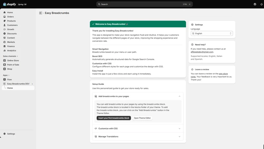This screenshot has width=264, height=149.
Task: Click the Discounts badge icon
Action: (5, 33)
